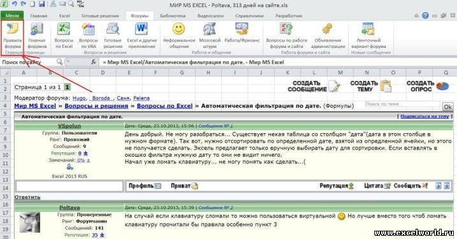Click Сообщение № 2 link
Viewport: 457px width, 239px height.
(215, 208)
